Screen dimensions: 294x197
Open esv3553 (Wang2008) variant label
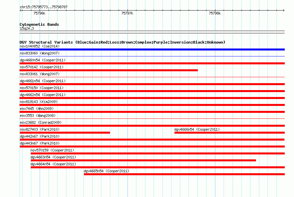[x=38, y=115]
